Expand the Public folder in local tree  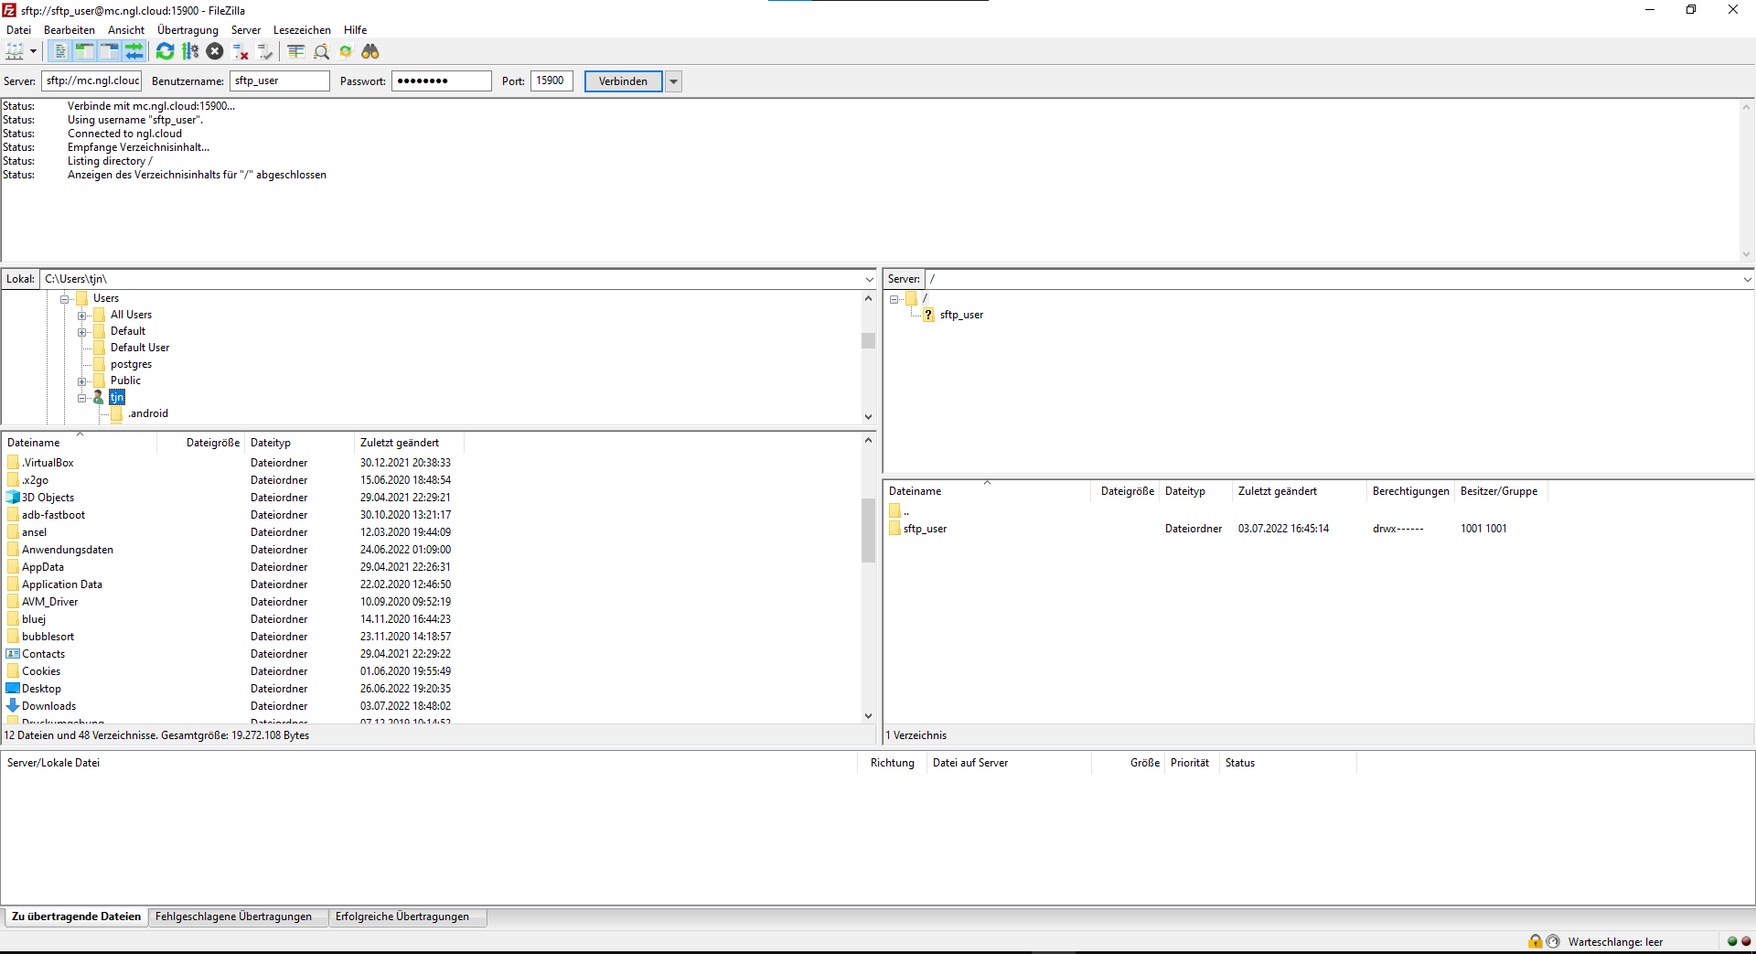[x=82, y=381]
